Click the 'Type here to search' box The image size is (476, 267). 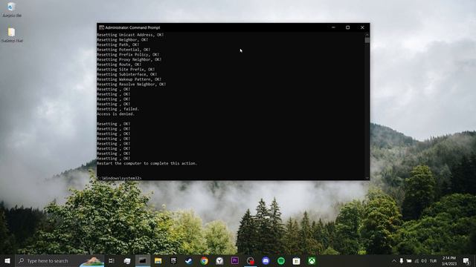59,260
